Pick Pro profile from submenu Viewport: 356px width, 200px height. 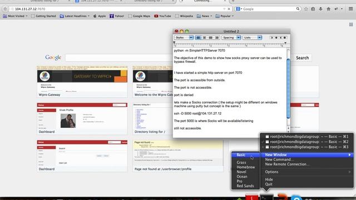[245, 181]
